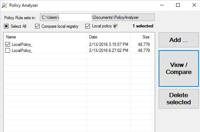Maximize the Policy Analyzer window
Viewport: 200px width, 132px height.
point(178,5)
